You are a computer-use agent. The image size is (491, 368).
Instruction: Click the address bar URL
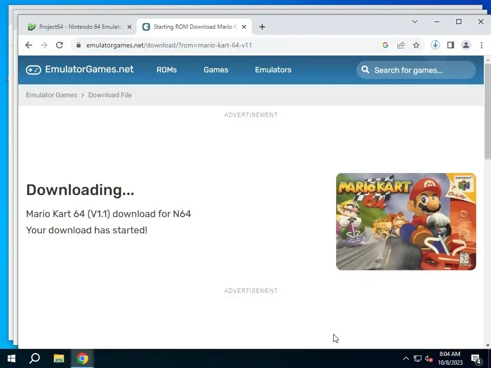(169, 45)
